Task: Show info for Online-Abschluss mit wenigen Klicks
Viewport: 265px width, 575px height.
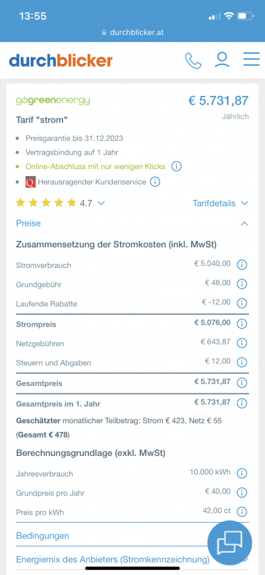Action: [177, 167]
